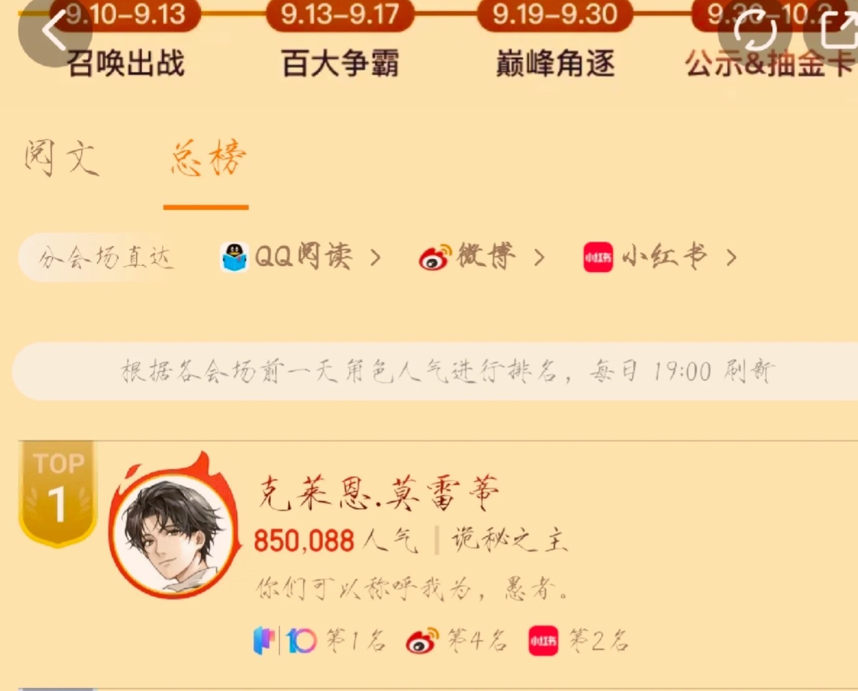Tap the share icon at top right
858x691 pixels.
[x=838, y=29]
